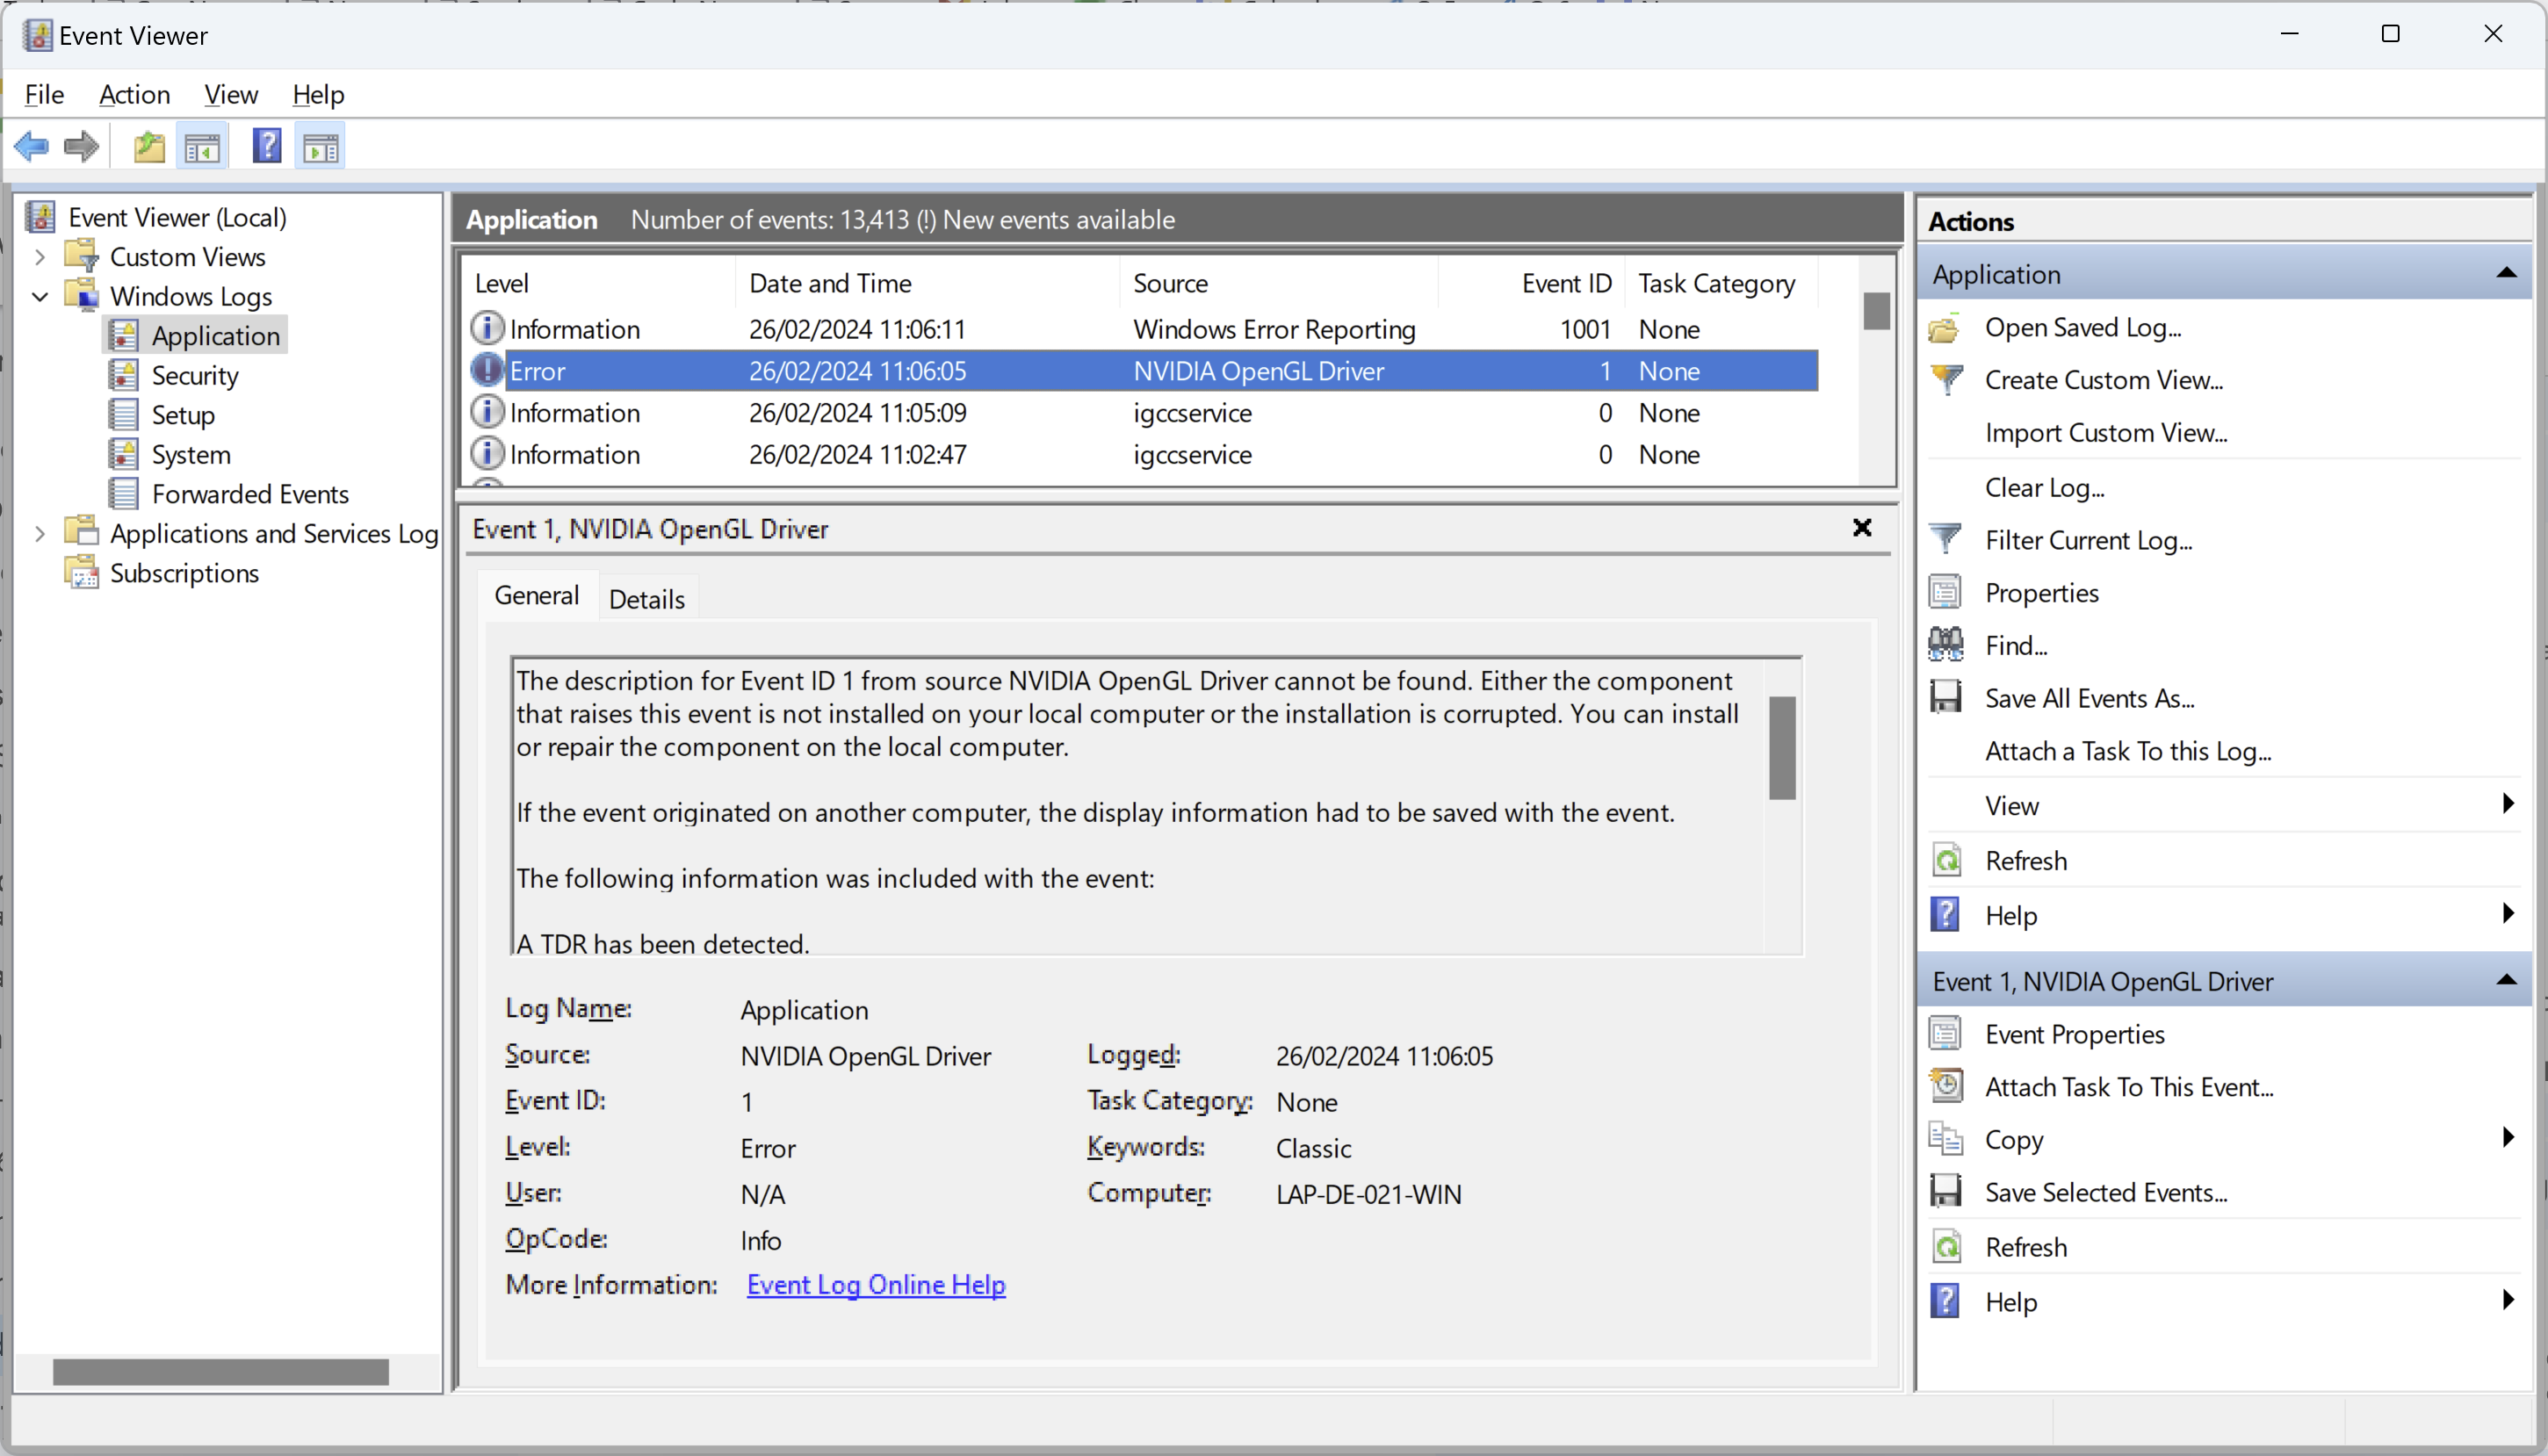This screenshot has height=1456, width=2548.
Task: Toggle the Show/Hide Action Pane toolbar icon
Action: click(321, 147)
